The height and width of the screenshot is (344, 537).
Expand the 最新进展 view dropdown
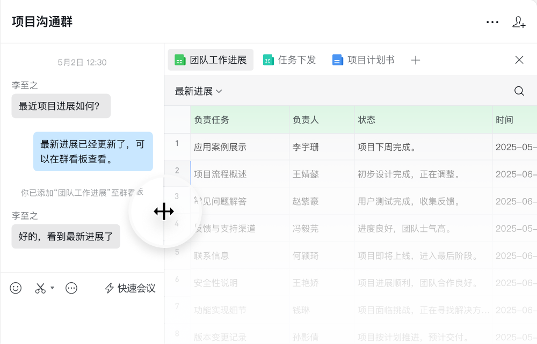(x=199, y=91)
